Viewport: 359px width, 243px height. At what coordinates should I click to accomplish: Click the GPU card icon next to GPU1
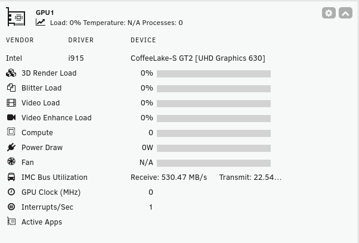(x=16, y=17)
